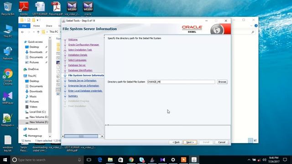Show hidden system tray icons
The image size is (292, 164).
(249, 160)
